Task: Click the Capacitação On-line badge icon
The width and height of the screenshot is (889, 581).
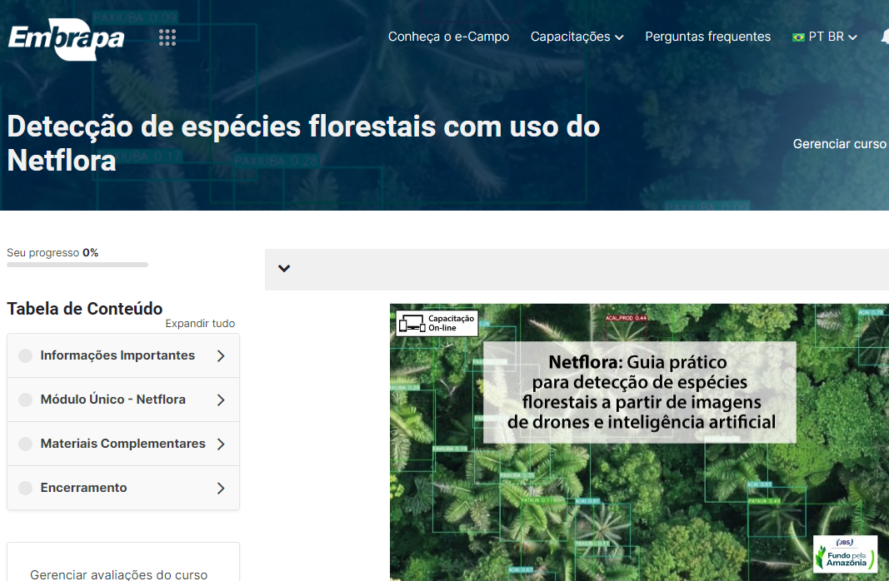Action: pos(437,323)
